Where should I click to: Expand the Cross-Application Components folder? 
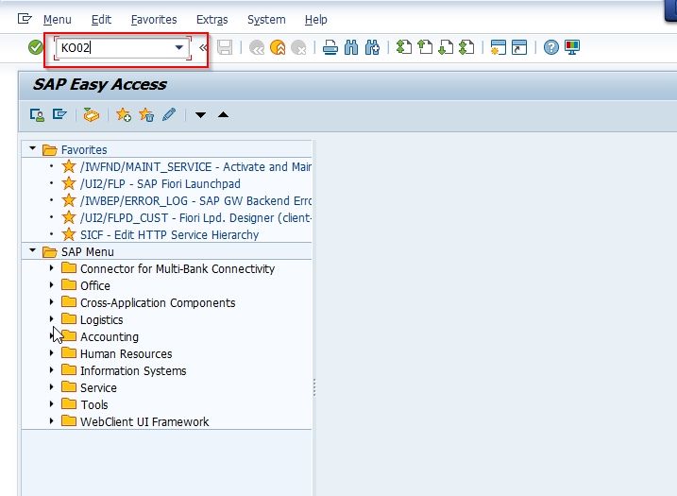pos(51,302)
